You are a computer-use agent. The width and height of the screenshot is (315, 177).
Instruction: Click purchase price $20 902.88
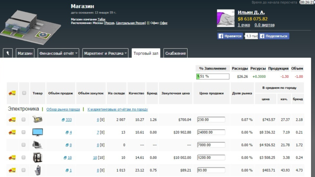(x=182, y=133)
